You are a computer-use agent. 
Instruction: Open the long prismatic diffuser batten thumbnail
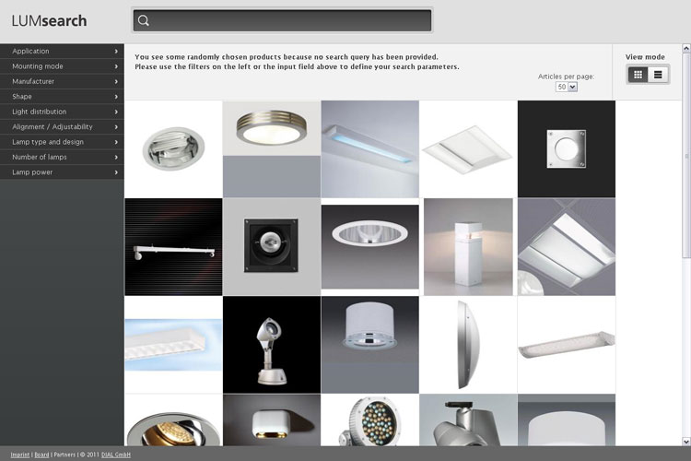[x=567, y=345]
